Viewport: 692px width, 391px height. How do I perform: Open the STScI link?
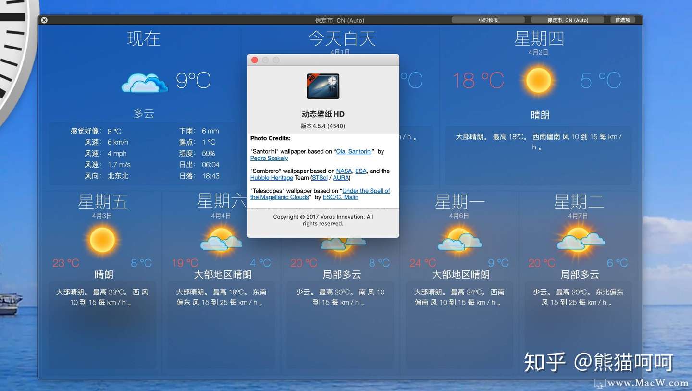pyautogui.click(x=320, y=178)
